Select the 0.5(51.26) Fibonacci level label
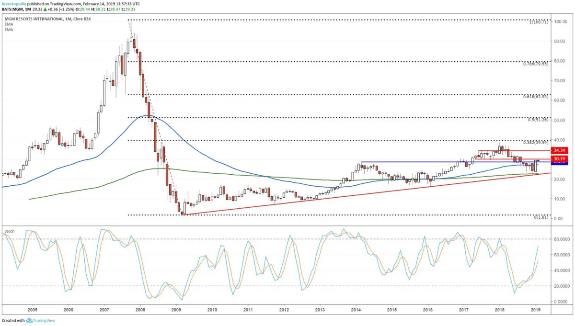The width and height of the screenshot is (575, 326). pyautogui.click(x=538, y=120)
